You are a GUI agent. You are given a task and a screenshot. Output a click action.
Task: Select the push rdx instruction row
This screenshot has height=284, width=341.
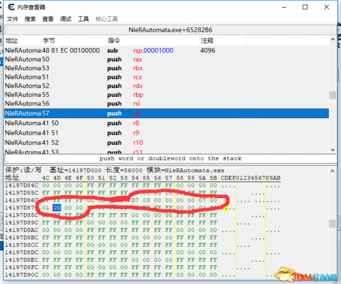pos(167,86)
